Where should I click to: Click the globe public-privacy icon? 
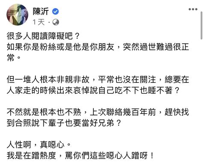click(x=56, y=22)
